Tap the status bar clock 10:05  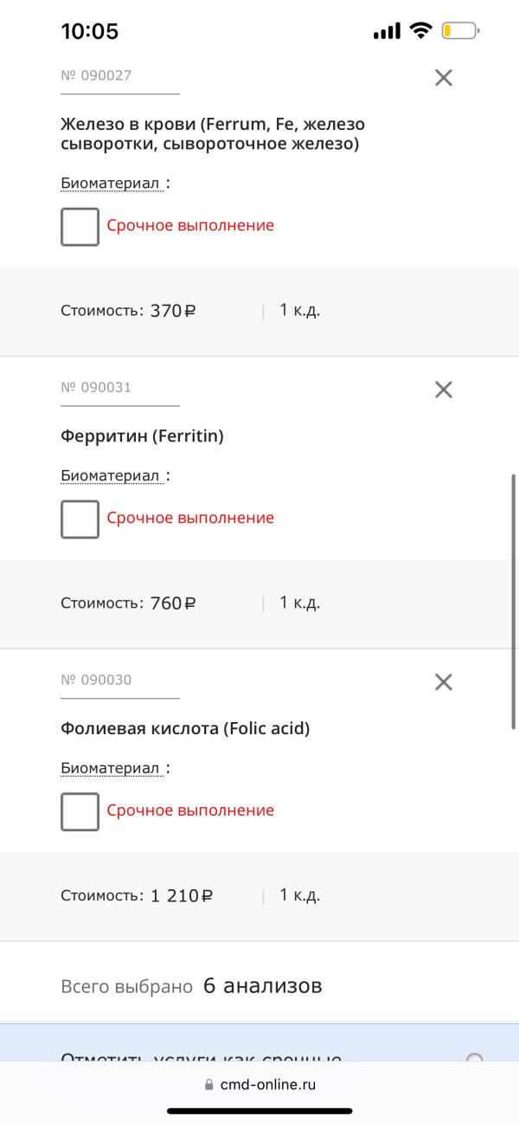coord(90,32)
